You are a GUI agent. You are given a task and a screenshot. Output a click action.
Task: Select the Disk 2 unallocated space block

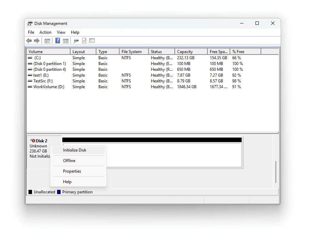[x=152, y=153]
